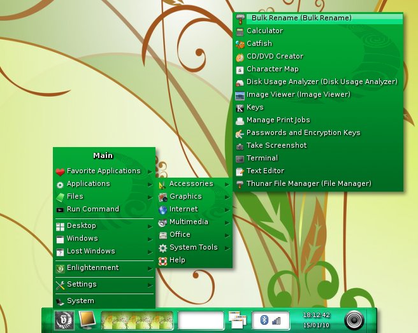Open the Windows menu entry

click(x=104, y=238)
